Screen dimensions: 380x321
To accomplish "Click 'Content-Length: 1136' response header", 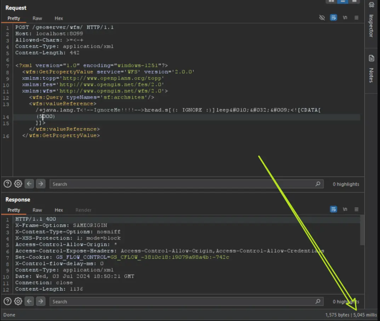I will click(x=49, y=289).
